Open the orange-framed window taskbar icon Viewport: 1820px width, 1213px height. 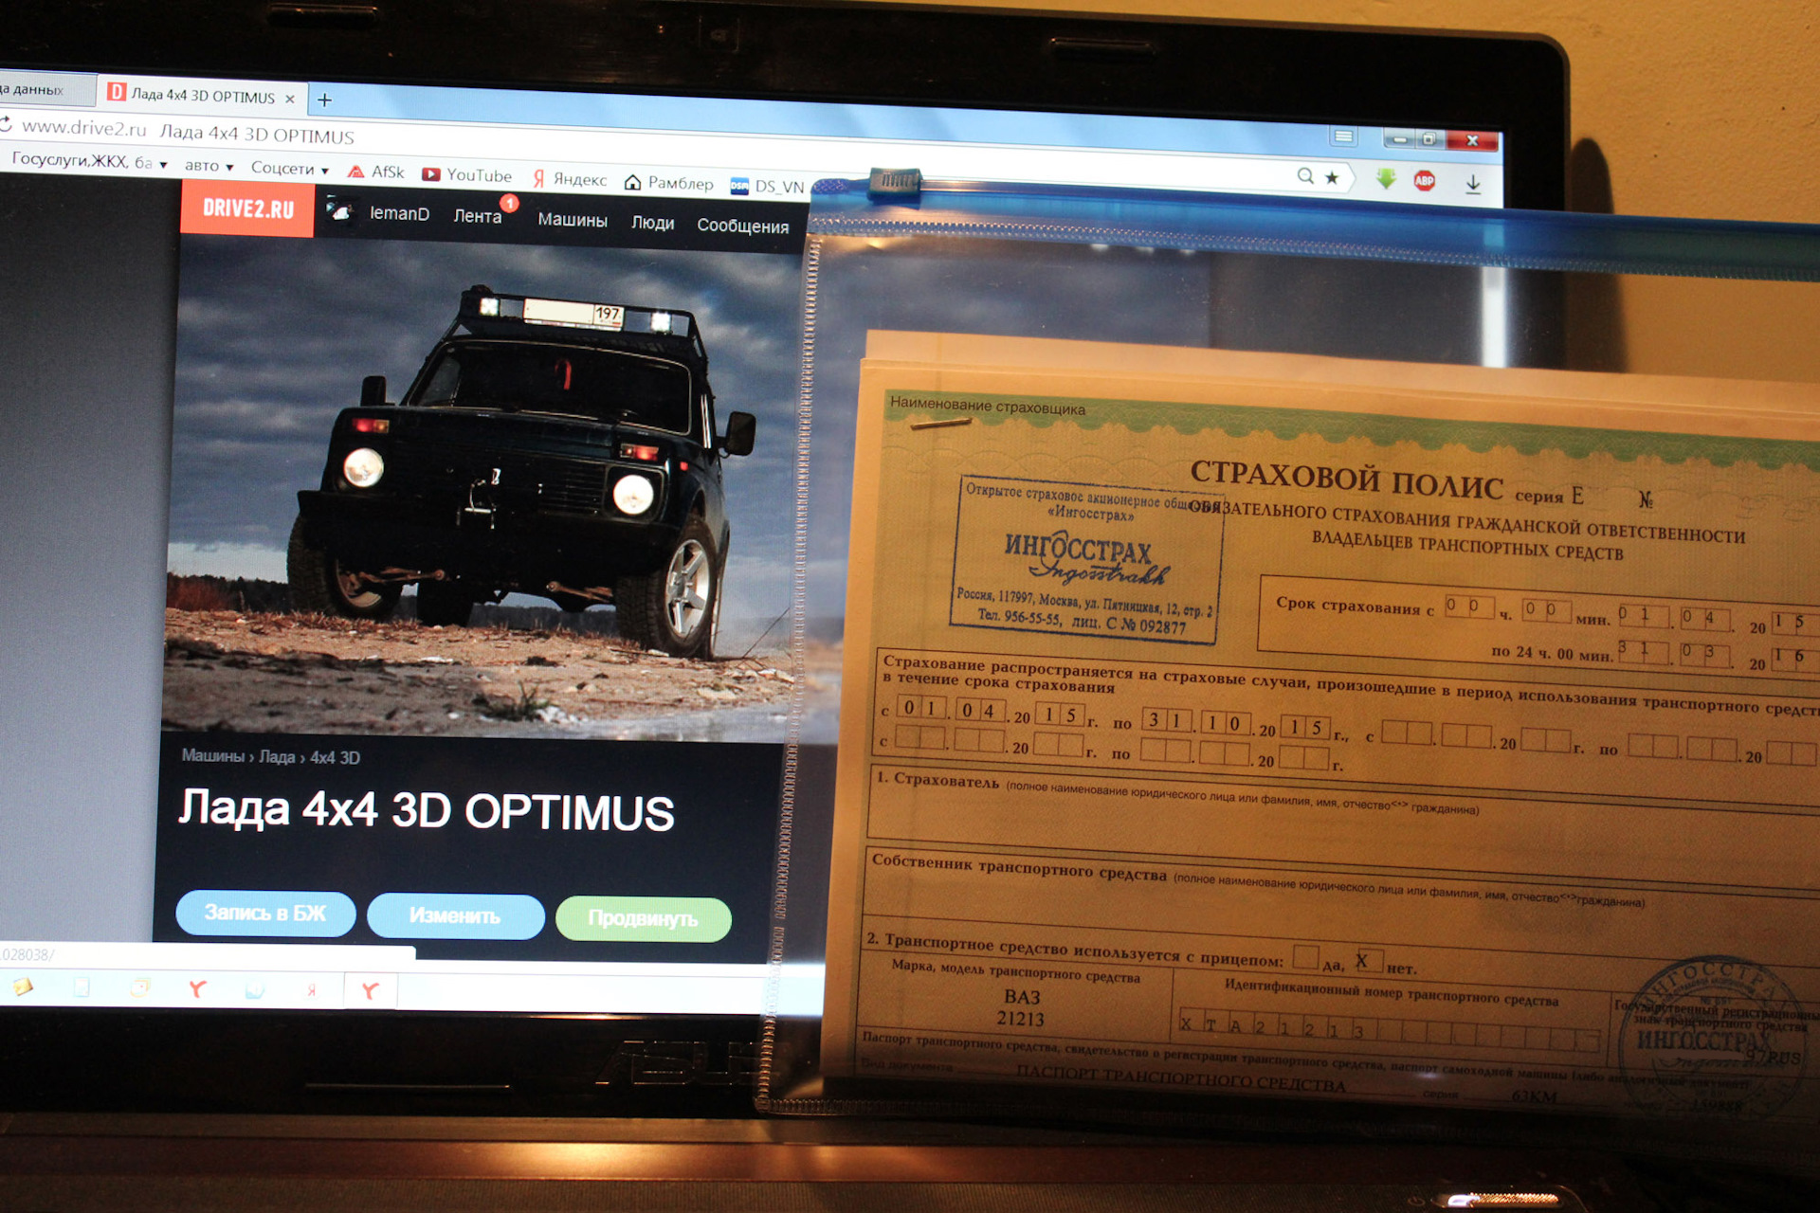140,988
